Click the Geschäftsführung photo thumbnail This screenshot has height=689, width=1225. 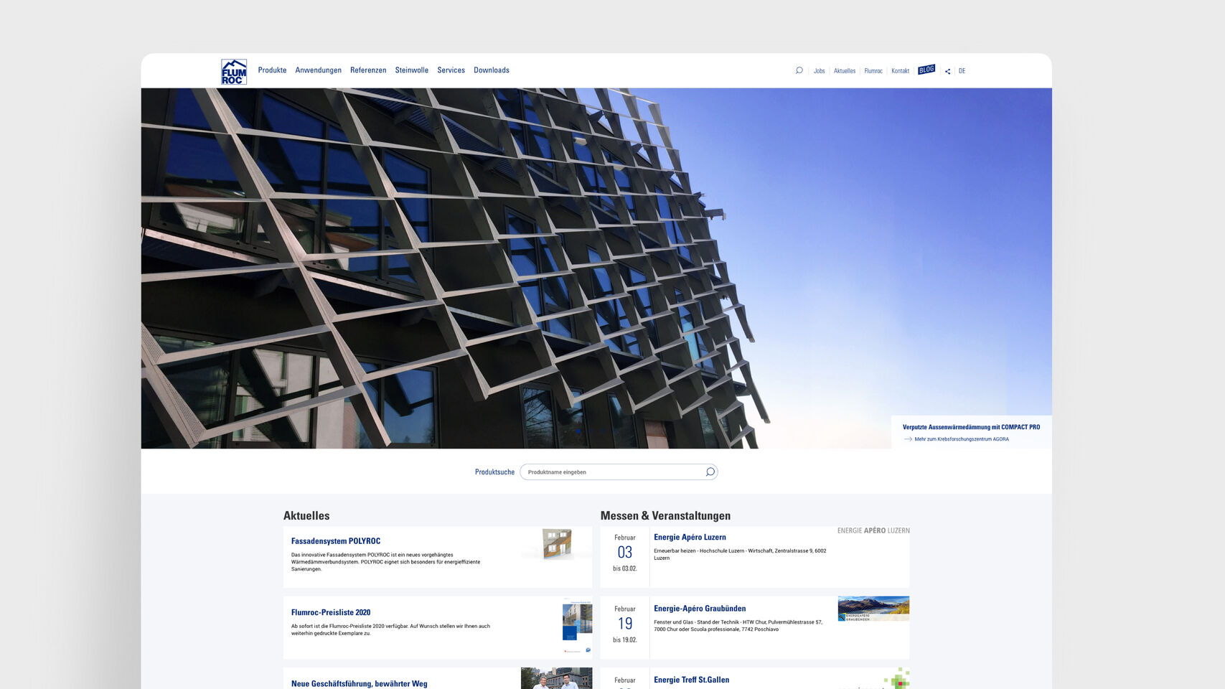[x=556, y=678]
